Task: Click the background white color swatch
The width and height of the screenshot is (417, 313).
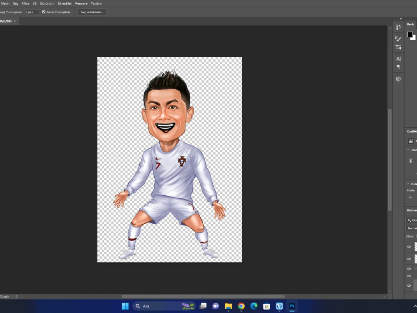Action: coord(414,38)
